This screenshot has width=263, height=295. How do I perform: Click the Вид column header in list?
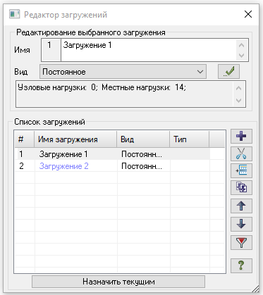143,139
